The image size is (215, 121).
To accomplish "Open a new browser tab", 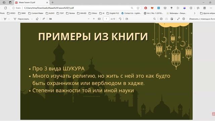I will click(52, 2).
